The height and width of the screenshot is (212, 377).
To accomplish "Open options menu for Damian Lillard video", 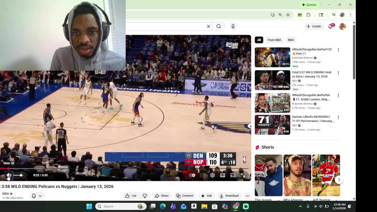I will (338, 117).
